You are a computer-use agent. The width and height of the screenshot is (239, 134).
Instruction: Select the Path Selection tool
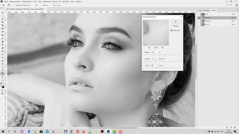3,67
